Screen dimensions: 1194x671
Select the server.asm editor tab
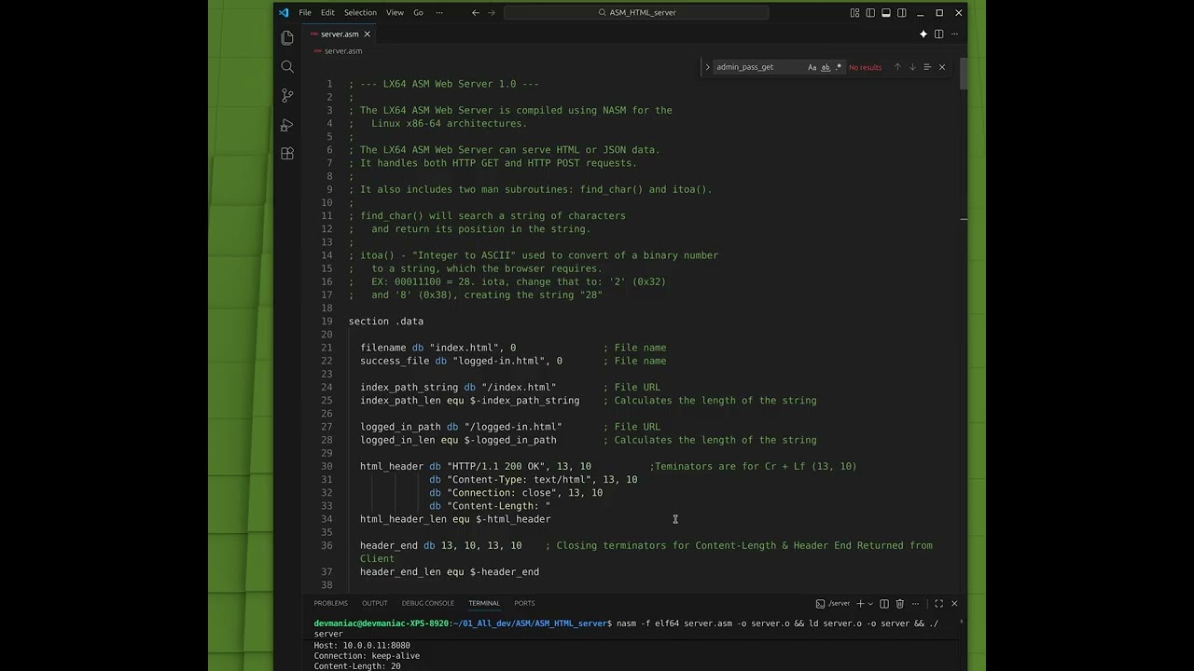point(340,34)
